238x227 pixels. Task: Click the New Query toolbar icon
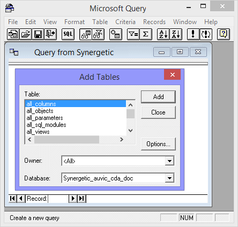click(13, 34)
